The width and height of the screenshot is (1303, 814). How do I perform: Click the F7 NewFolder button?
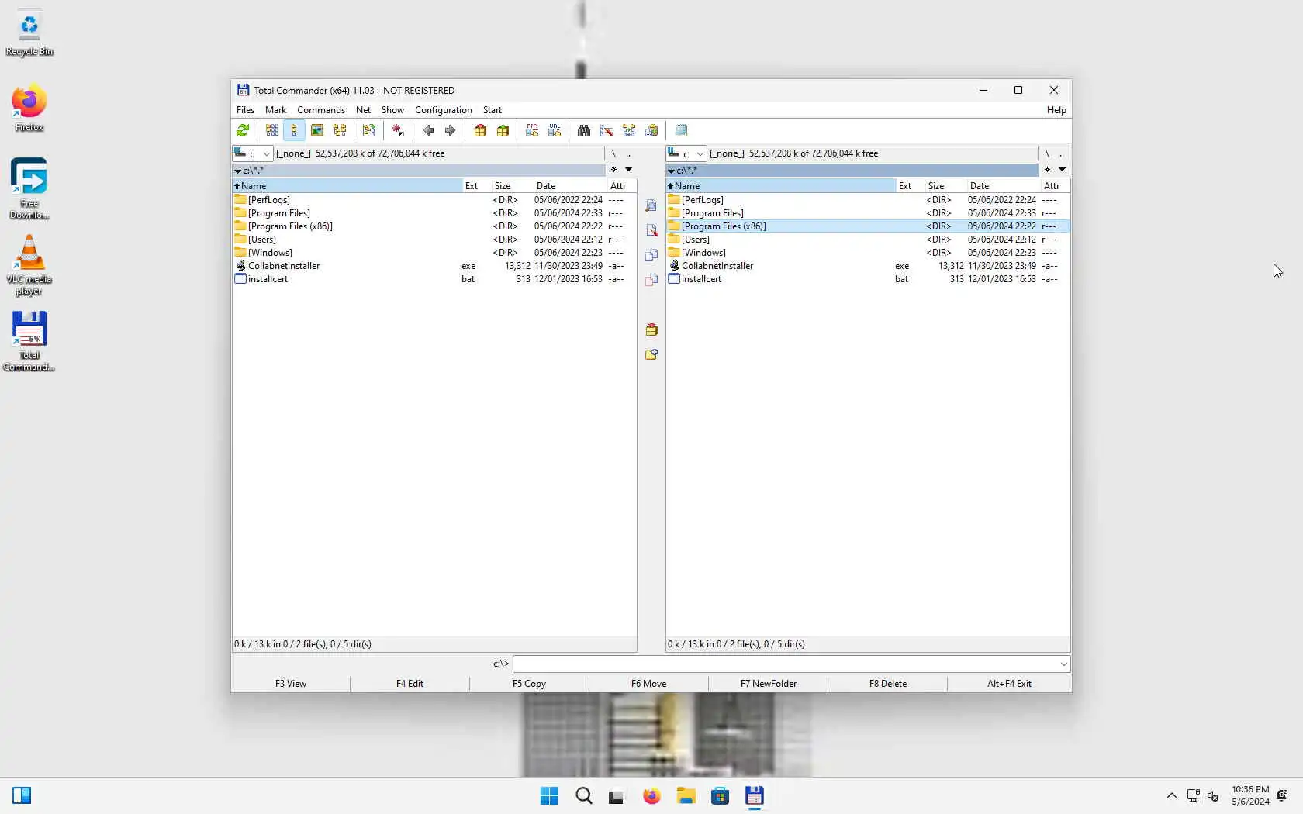click(x=768, y=684)
